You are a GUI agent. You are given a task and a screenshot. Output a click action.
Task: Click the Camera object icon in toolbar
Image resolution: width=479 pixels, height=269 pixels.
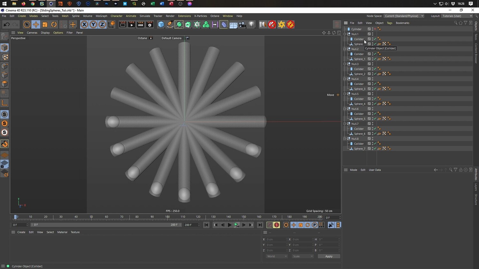[242, 25]
